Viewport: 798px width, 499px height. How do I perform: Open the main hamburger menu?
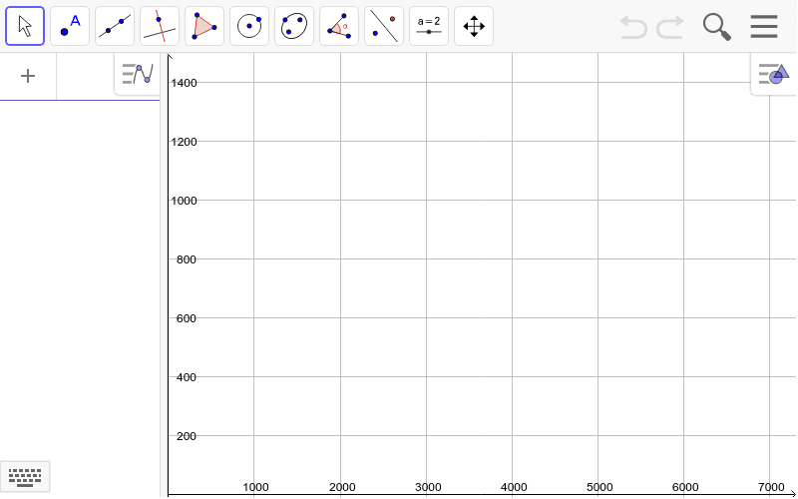764,27
